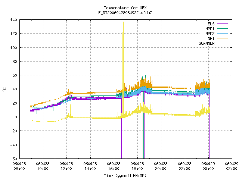239x179 pixels.
Task: Click the y-axis label 40
Action: click(x=15, y=89)
